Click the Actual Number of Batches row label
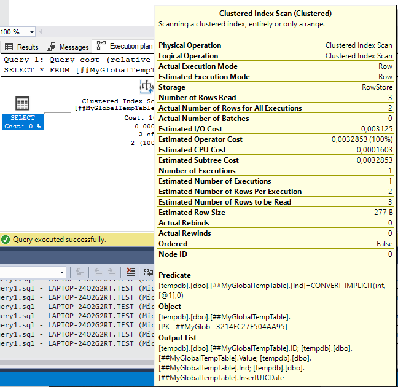Viewport: 398px width, 387px height. coord(203,119)
